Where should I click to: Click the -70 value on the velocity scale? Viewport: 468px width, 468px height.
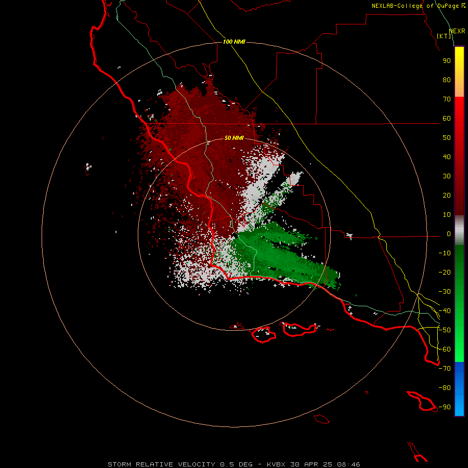tap(445, 369)
